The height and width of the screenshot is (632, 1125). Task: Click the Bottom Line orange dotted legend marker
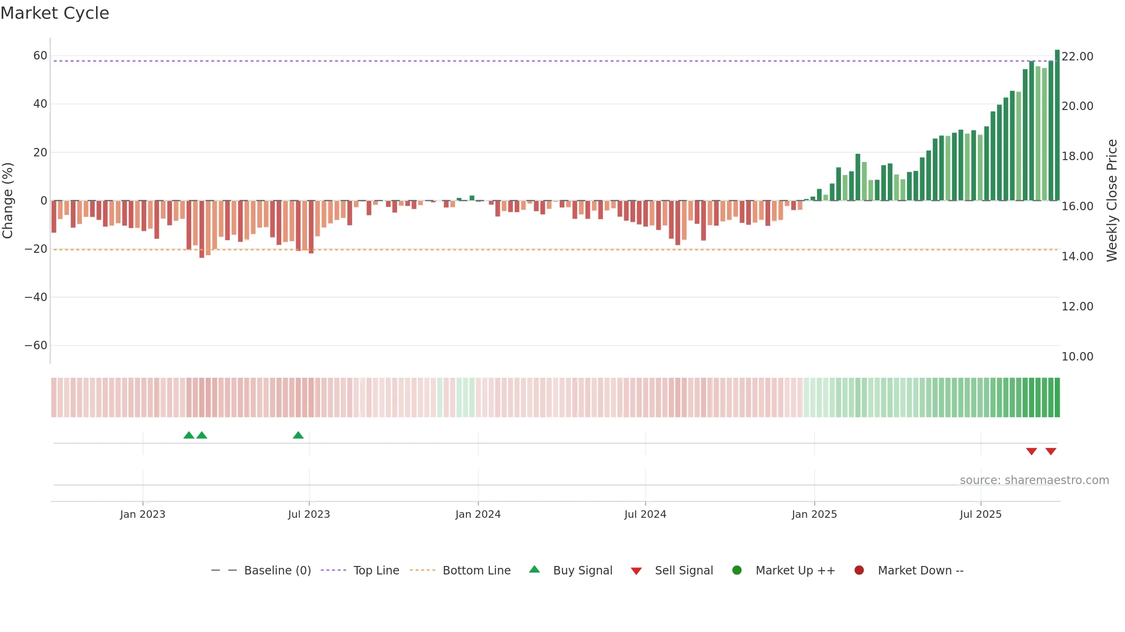pyautogui.click(x=422, y=570)
